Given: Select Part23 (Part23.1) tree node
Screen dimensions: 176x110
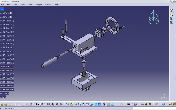Looking at the screenshot, I should tap(7, 24).
